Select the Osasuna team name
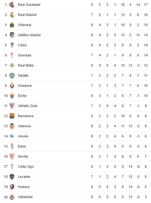This screenshot has height=203, width=151. 25,86
